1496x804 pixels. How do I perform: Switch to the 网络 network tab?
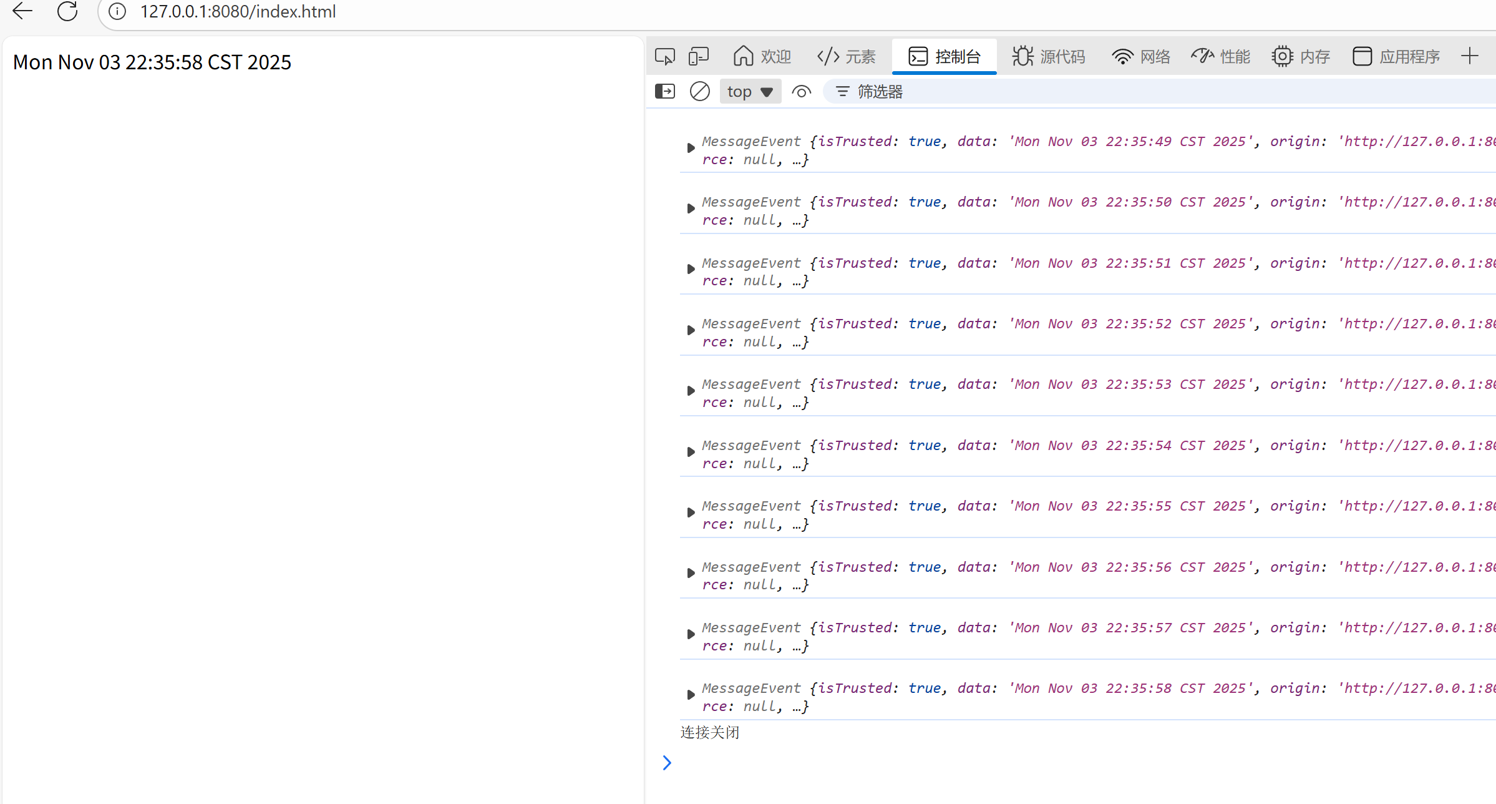(x=1140, y=57)
